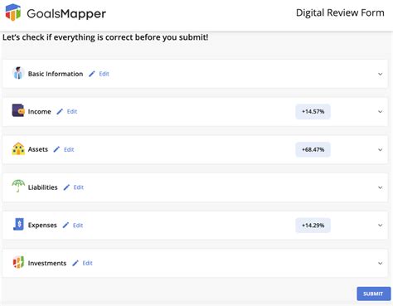Click the pencil icon next to Assets

pos(56,149)
